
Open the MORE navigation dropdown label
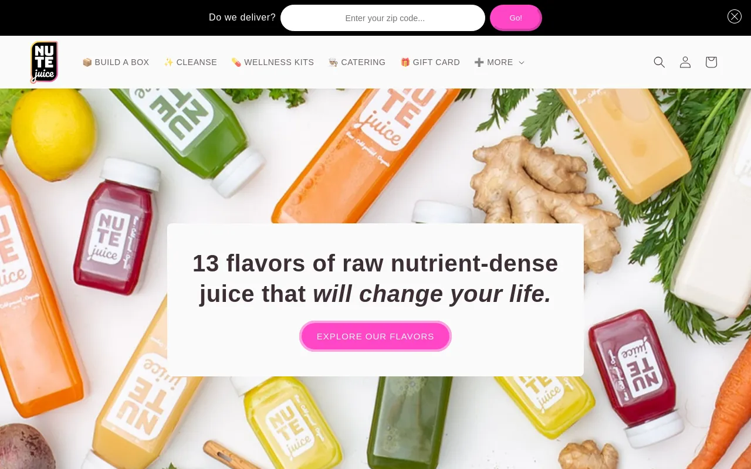coord(500,62)
